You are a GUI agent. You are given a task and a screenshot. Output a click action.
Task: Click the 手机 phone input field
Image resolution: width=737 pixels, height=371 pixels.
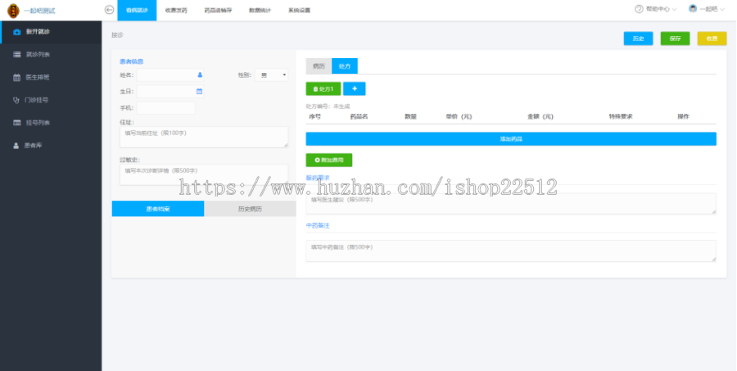point(166,108)
